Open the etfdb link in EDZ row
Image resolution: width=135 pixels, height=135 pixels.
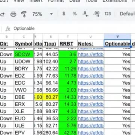pos(91,76)
